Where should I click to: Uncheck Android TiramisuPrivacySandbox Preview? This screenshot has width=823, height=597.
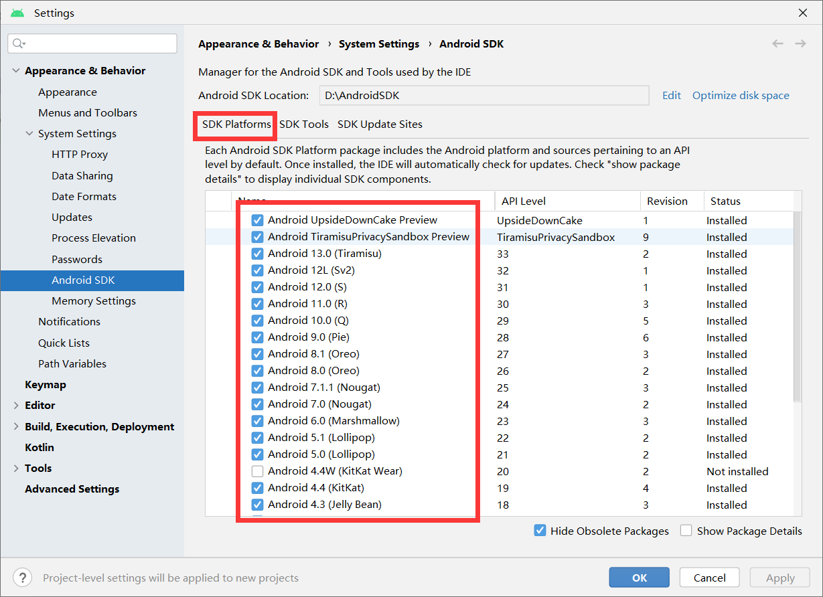(x=257, y=237)
